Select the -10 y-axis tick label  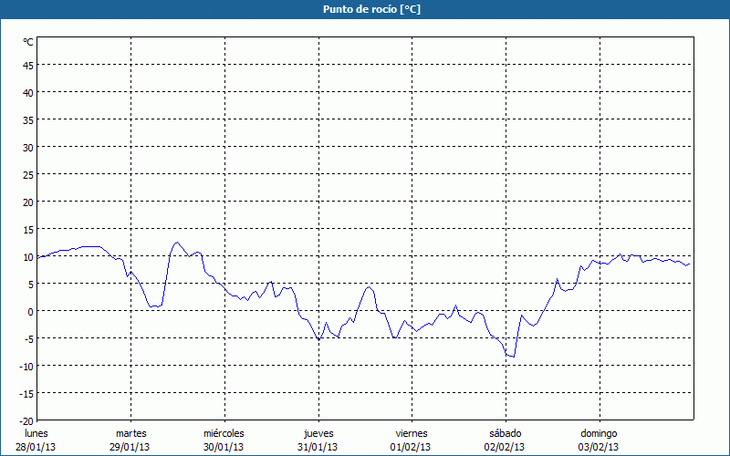point(26,366)
